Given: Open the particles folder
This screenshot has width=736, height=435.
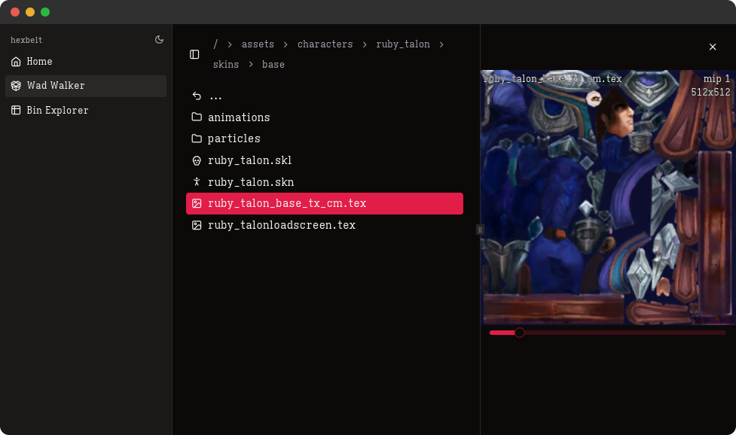Looking at the screenshot, I should pyautogui.click(x=325, y=138).
